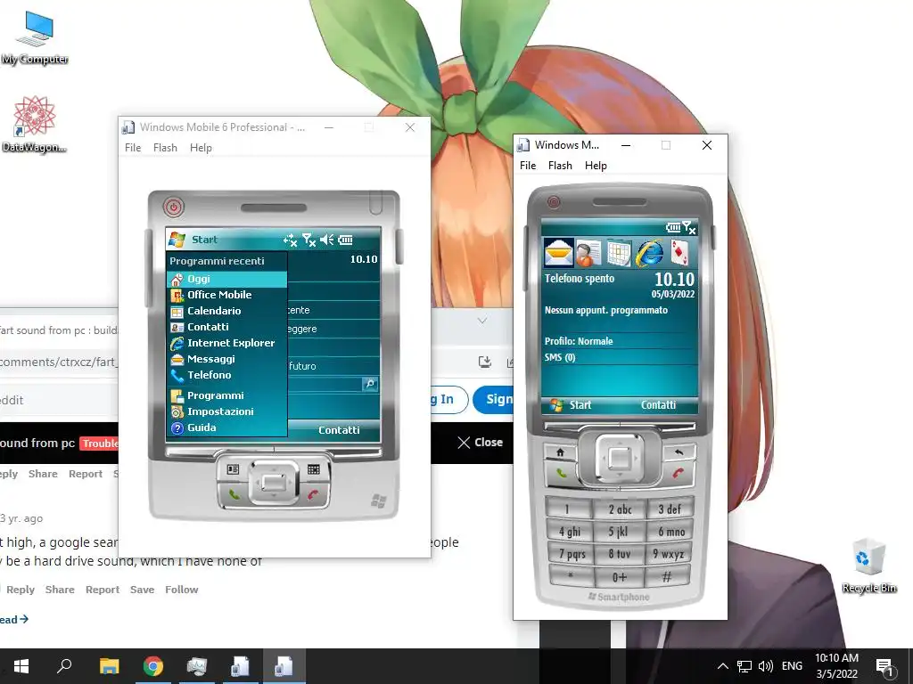Click the red end-call key on Smartphone

click(678, 474)
